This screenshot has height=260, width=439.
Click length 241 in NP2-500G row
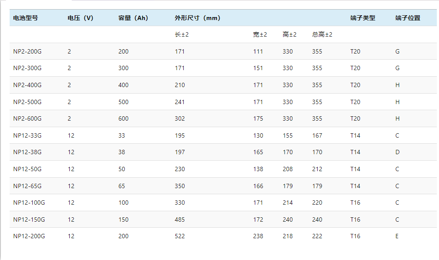click(180, 102)
